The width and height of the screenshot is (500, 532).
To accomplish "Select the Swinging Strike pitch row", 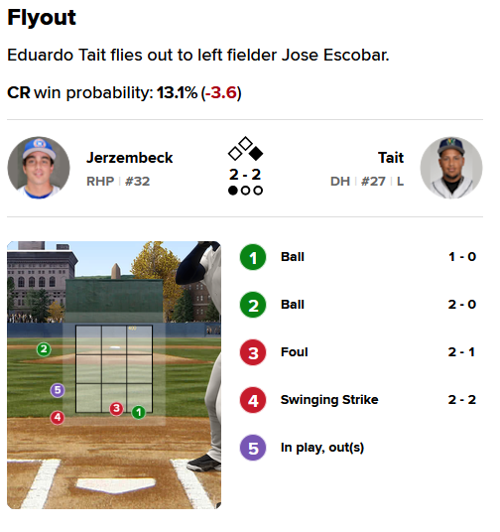I will coord(358,400).
